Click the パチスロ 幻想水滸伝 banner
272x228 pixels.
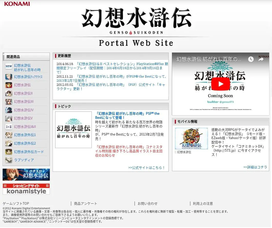(x=26, y=174)
